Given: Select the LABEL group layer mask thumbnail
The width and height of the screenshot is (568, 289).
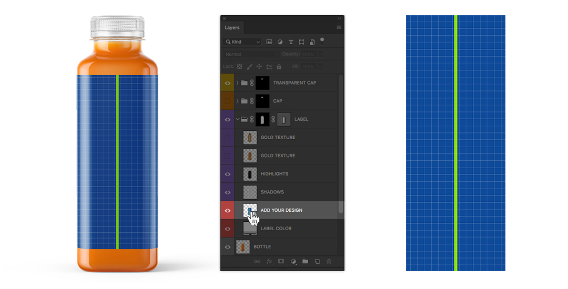Looking at the screenshot, I should pos(262,119).
